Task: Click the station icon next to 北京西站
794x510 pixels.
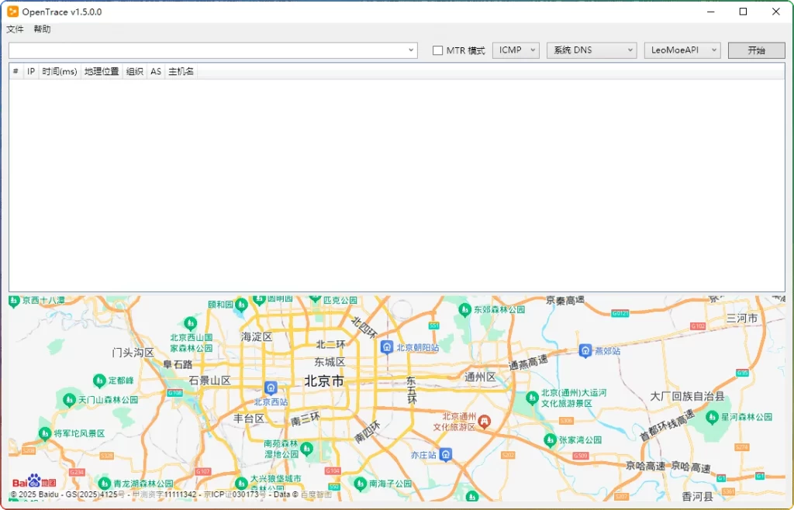Action: tap(270, 386)
